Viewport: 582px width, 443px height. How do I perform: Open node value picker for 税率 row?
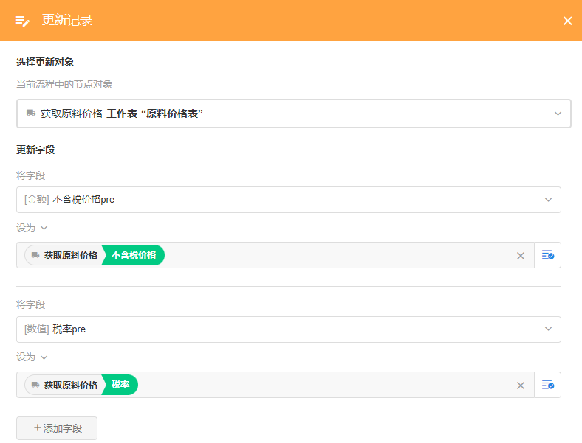coord(547,385)
